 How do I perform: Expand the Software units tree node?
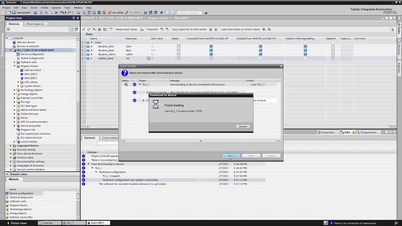tap(14, 62)
